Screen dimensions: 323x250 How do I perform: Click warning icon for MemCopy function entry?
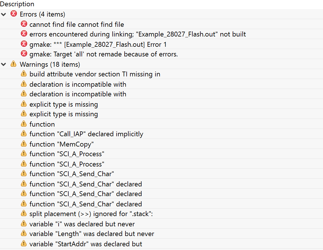coord(24,144)
